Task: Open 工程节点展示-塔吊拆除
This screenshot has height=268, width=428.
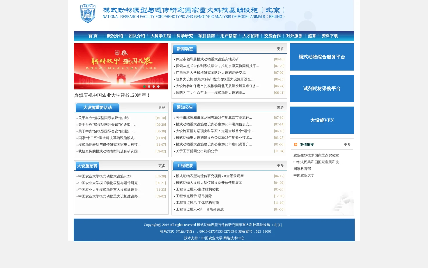Action: pyautogui.click(x=194, y=196)
